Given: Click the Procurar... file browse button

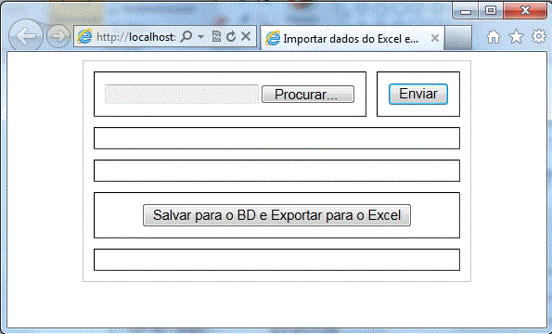Looking at the screenshot, I should point(308,95).
